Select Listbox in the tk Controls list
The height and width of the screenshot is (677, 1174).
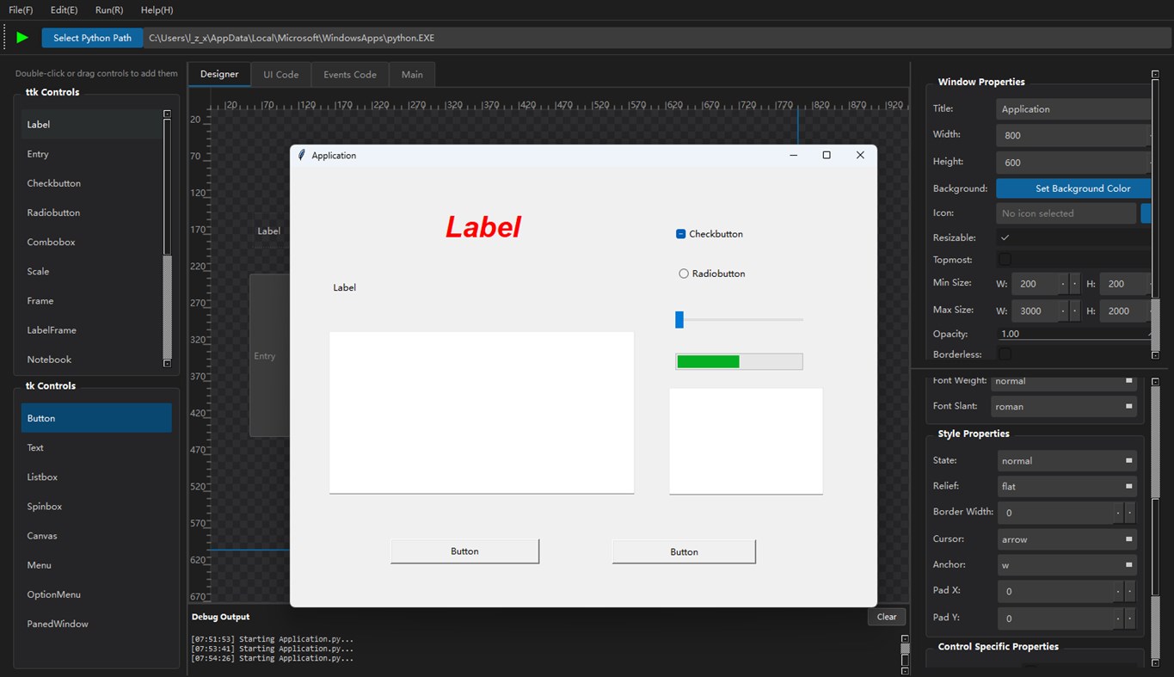tap(96, 477)
